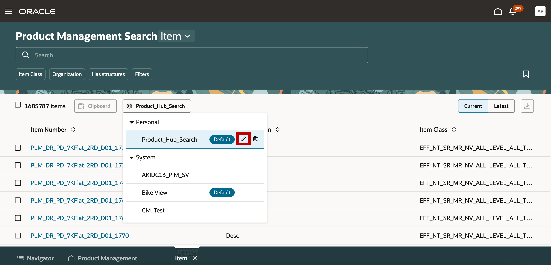
Task: Tick the select-all items checkbox
Action: (18, 105)
